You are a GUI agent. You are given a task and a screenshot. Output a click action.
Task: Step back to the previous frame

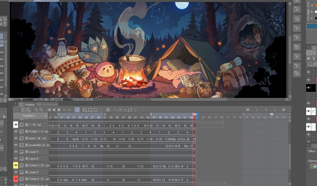click(54, 110)
